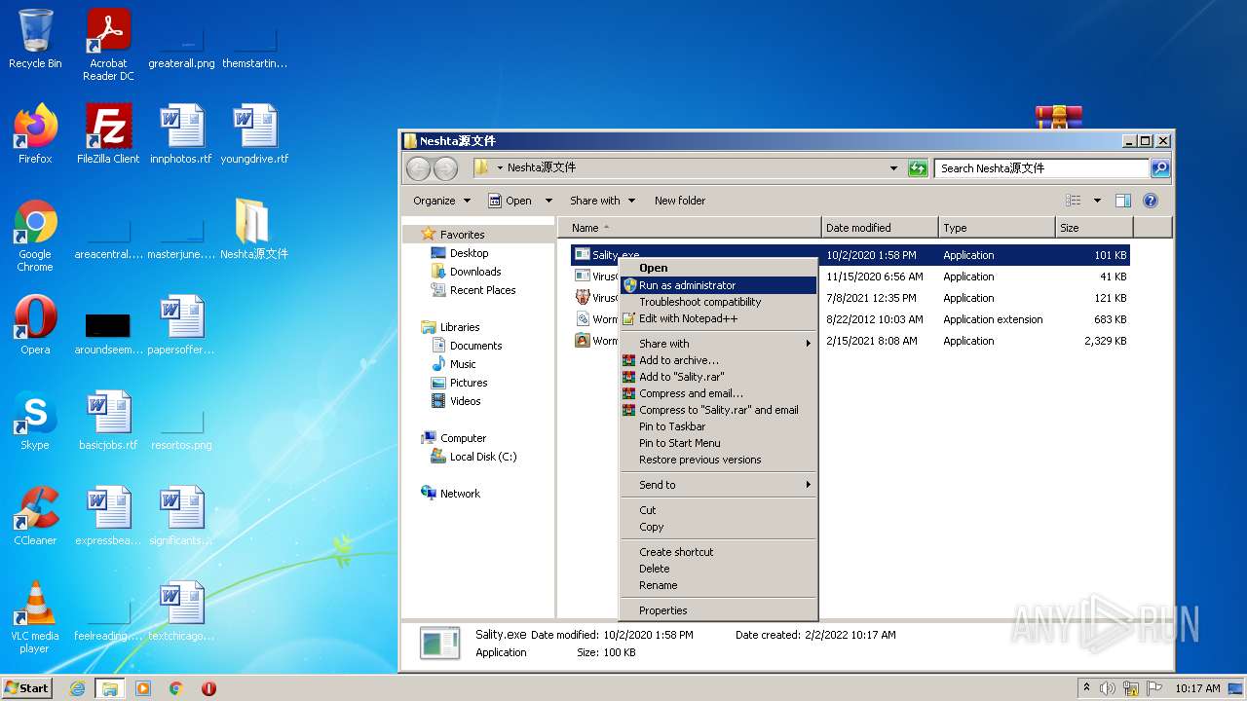Click the search magnifier icon

coord(1159,168)
